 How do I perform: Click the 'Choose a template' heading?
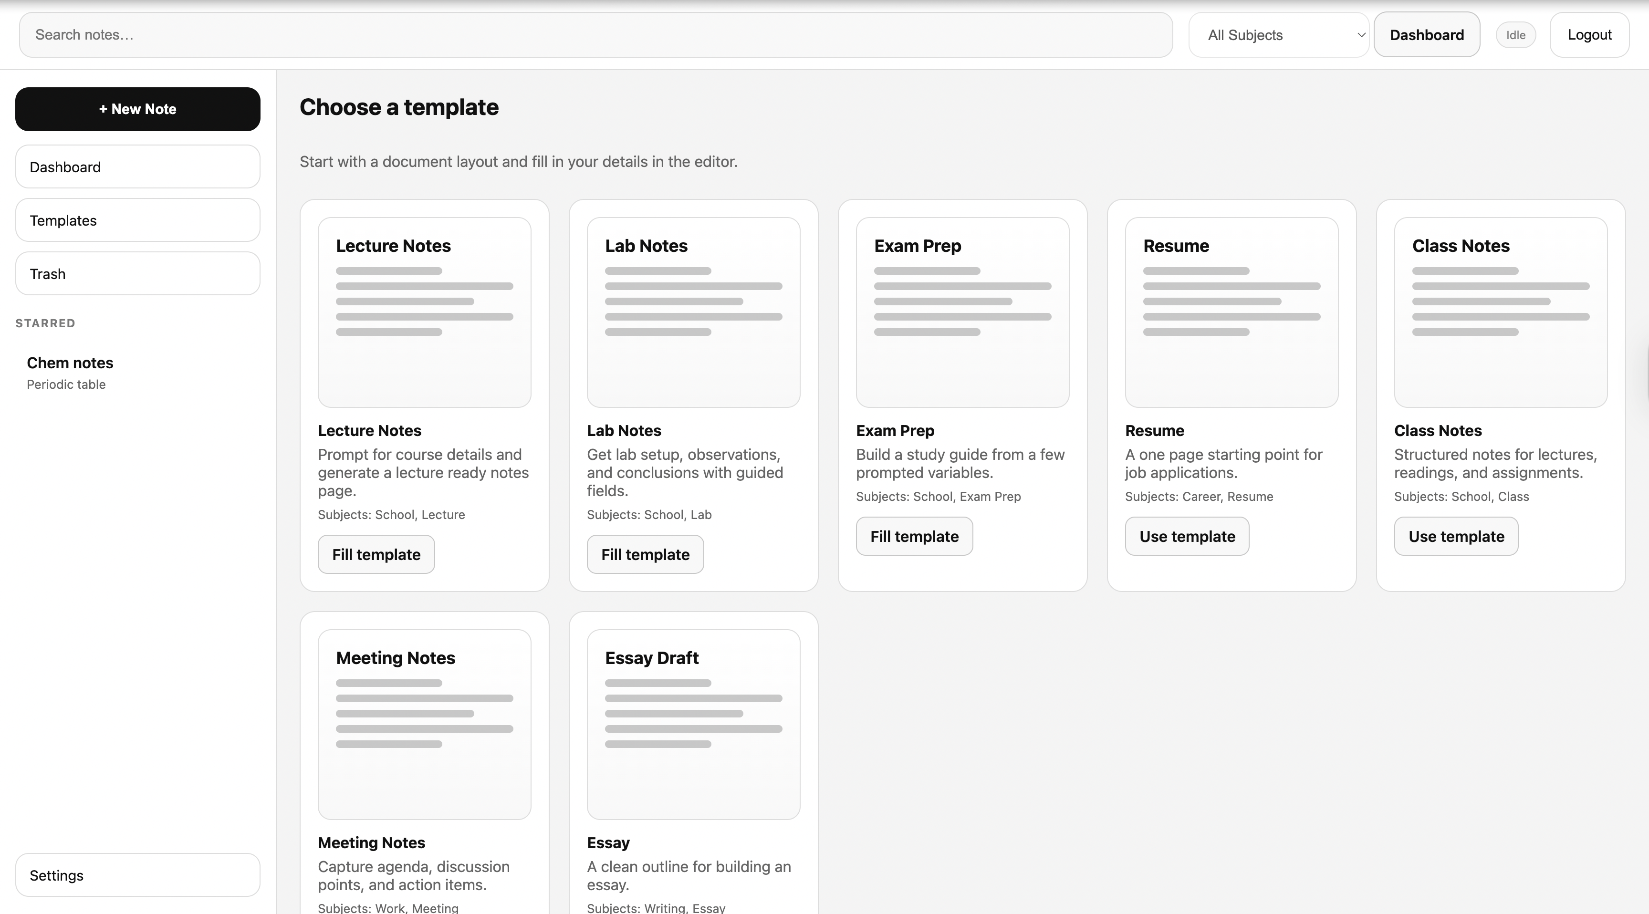(399, 107)
